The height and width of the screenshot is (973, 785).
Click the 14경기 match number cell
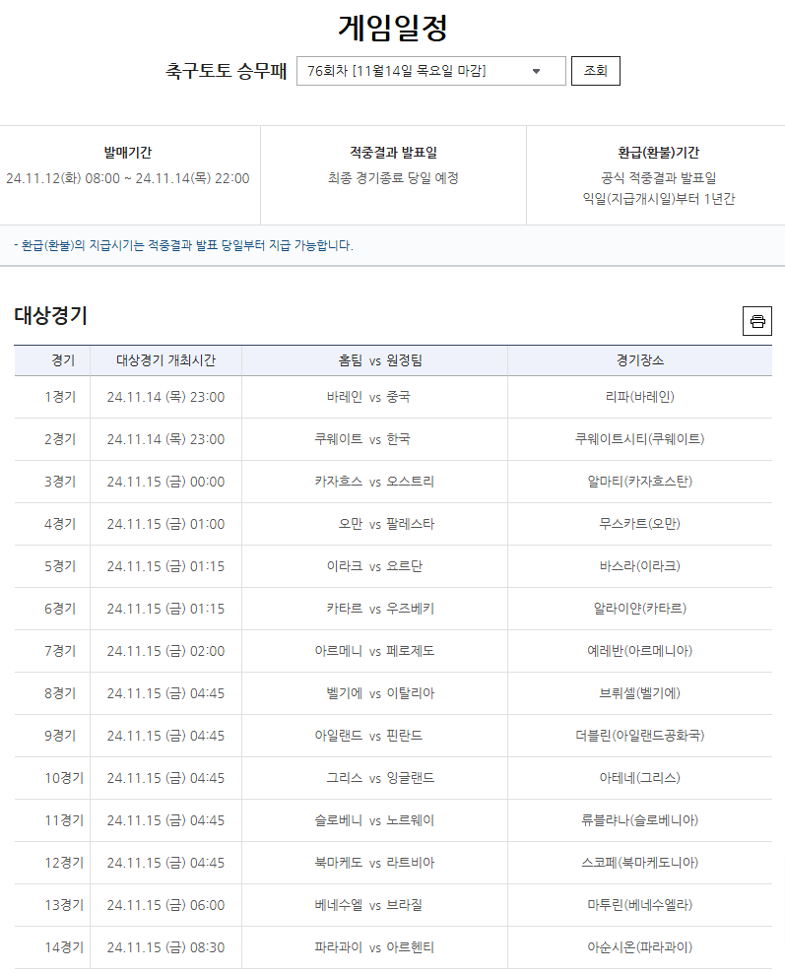(x=62, y=947)
